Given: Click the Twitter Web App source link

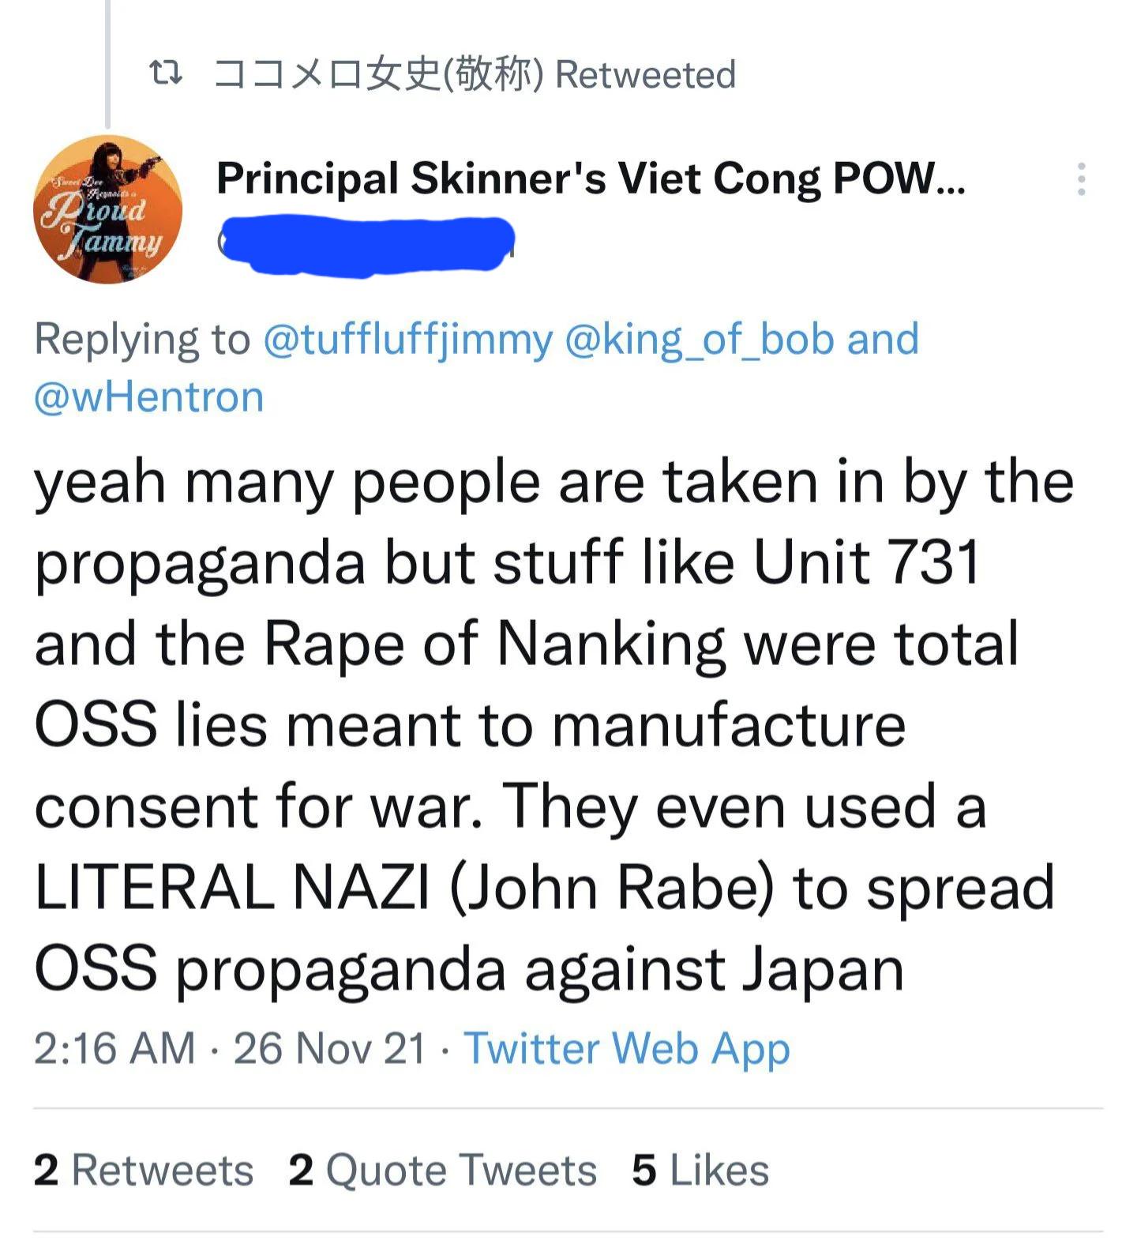Looking at the screenshot, I should click(x=626, y=1048).
